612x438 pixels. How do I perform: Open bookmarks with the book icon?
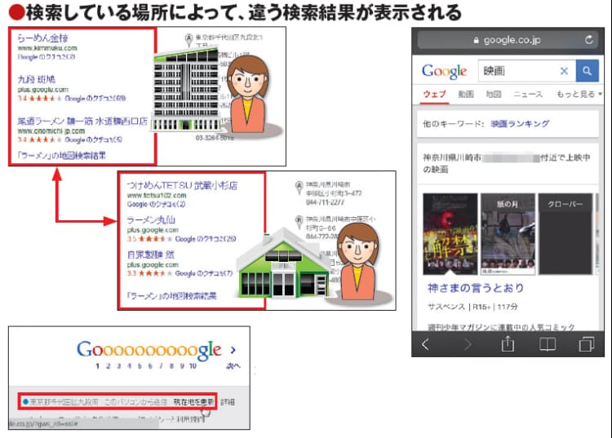pos(548,344)
